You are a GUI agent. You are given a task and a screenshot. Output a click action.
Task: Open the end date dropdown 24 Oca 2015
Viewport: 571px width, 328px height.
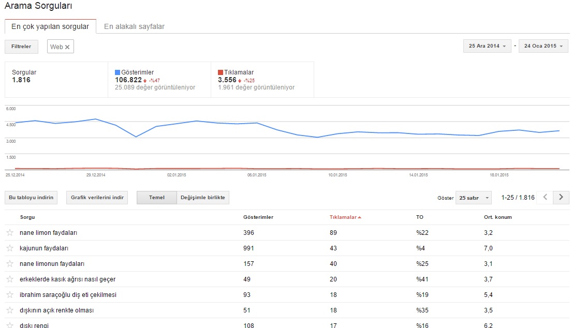click(x=543, y=46)
